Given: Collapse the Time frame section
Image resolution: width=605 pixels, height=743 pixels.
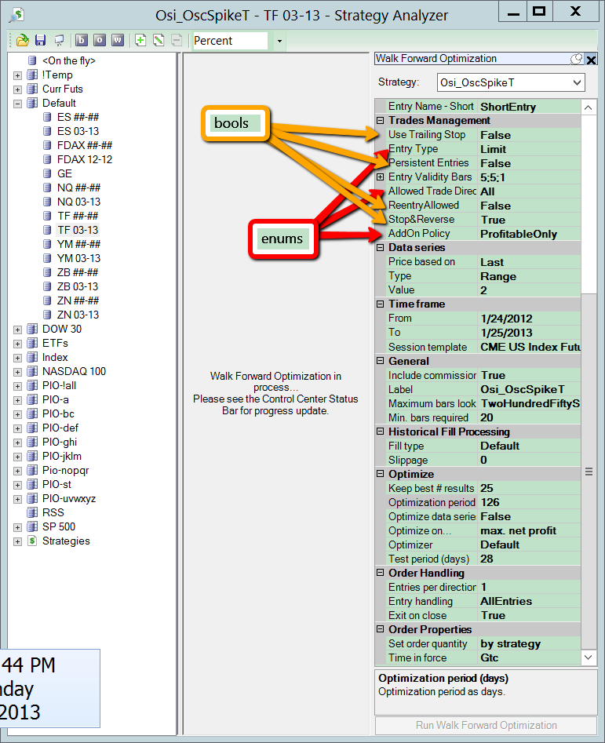Looking at the screenshot, I should coord(380,304).
